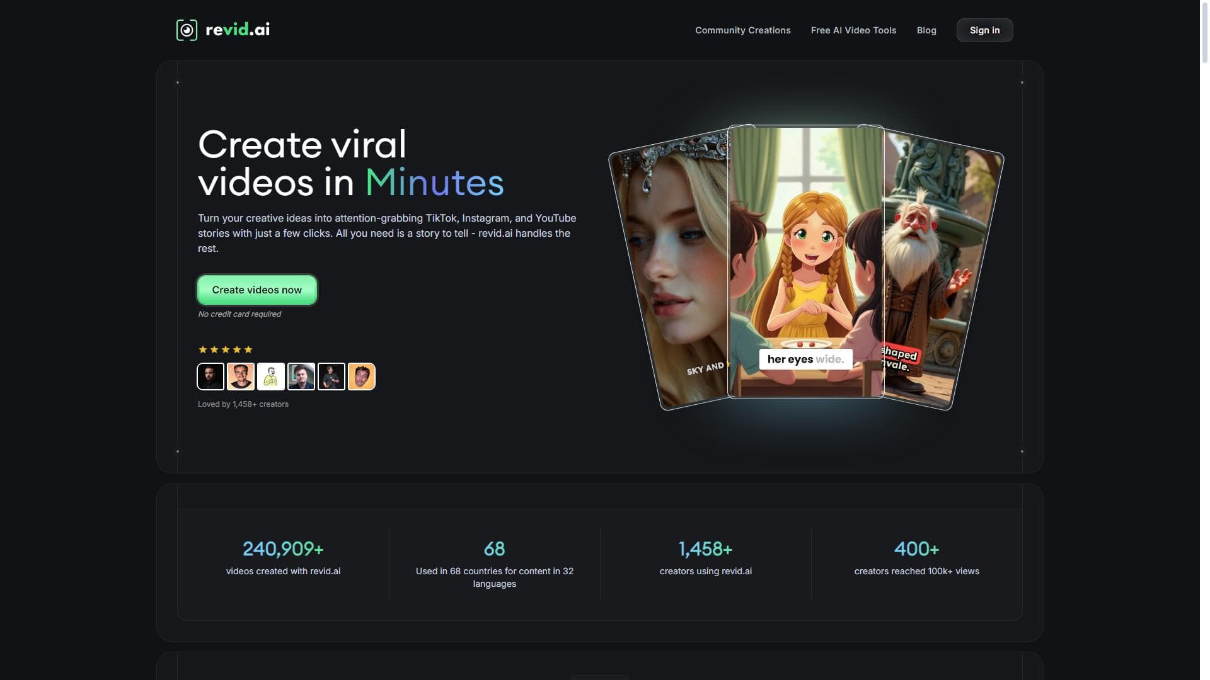Screen dimensions: 1210x680
Task: Select the center video card with braided girl
Action: tap(805, 261)
